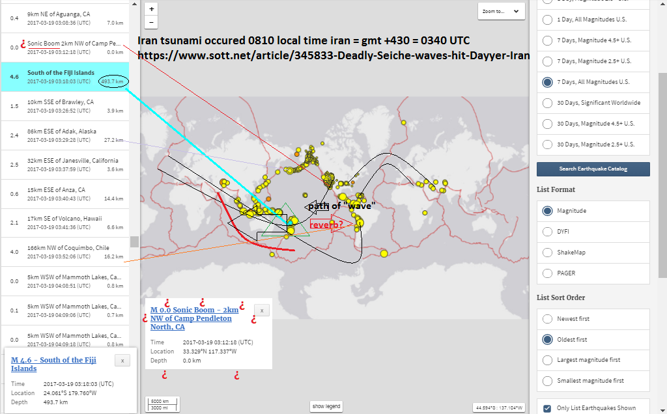The height and width of the screenshot is (414, 667).
Task: Select 30 Days, Magnitude 4.5+ U.S.
Action: click(x=593, y=124)
